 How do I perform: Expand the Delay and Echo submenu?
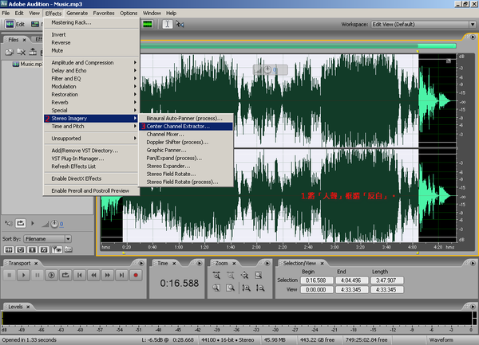click(91, 70)
